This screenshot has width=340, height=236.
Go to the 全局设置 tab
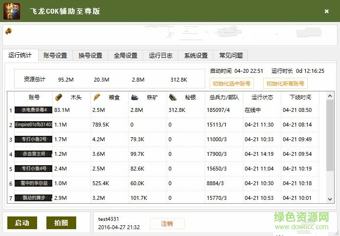[x=126, y=56]
